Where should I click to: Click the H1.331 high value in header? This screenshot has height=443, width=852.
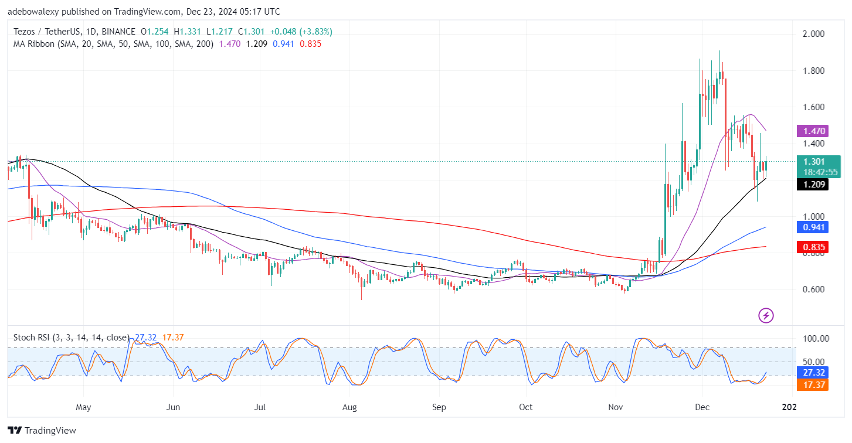click(187, 32)
